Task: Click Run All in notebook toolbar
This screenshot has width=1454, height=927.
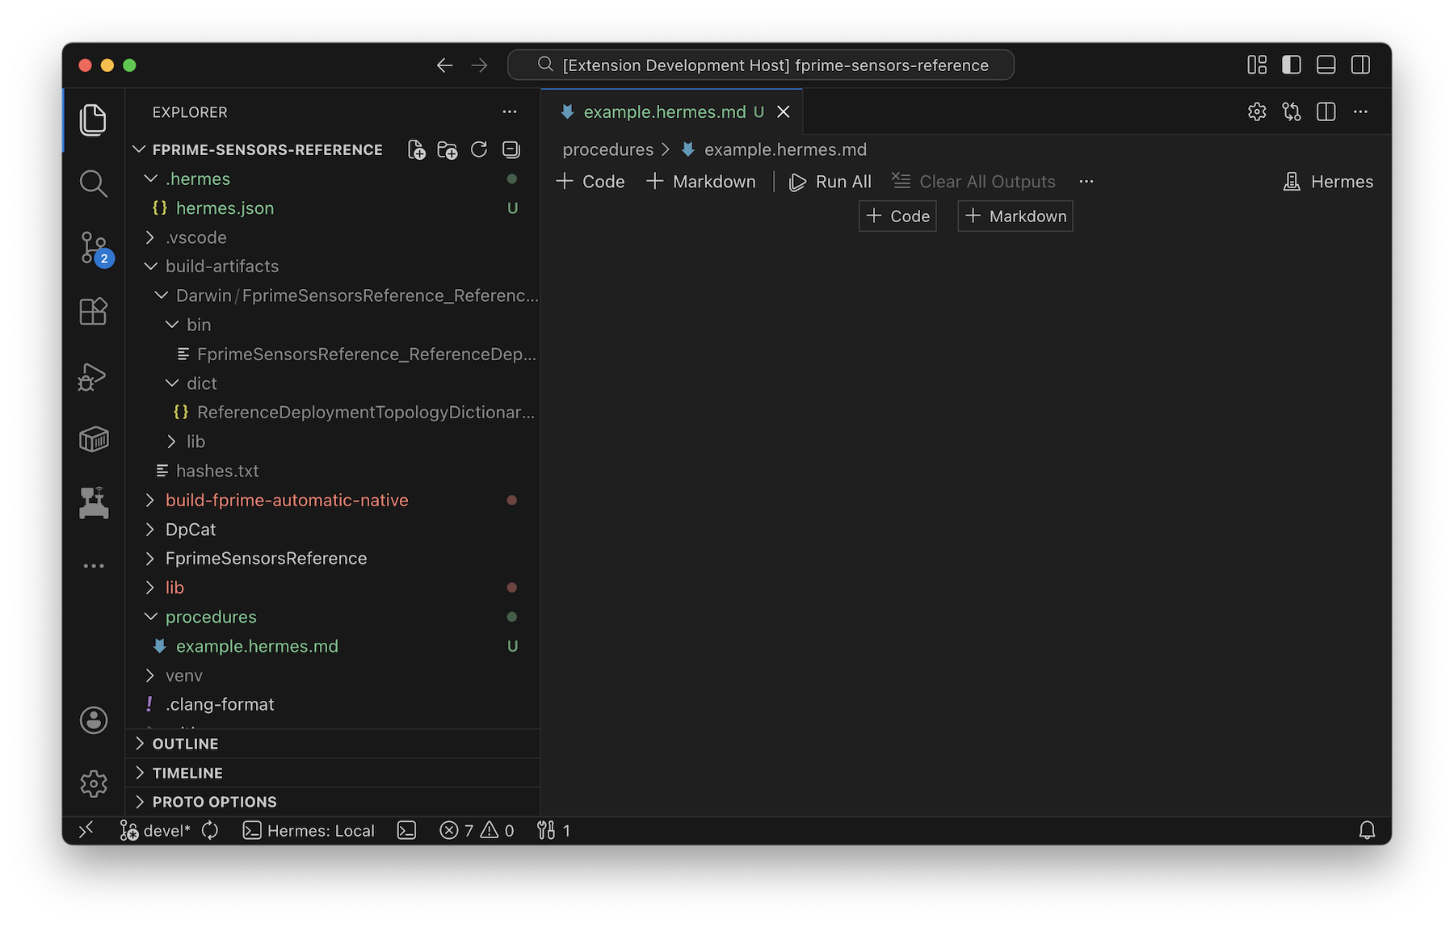Action: (830, 182)
